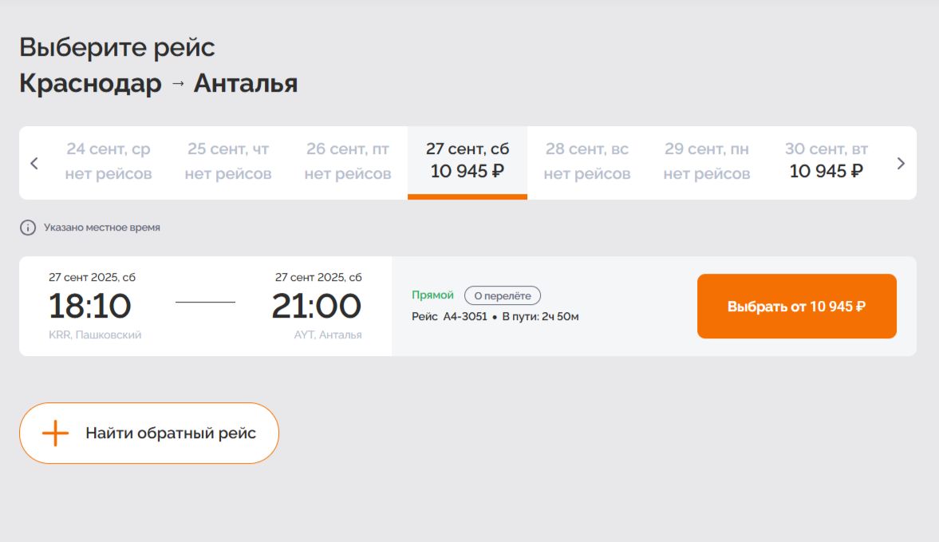Select the 25 сент, чт date tab
This screenshot has height=542, width=939.
coord(228,162)
